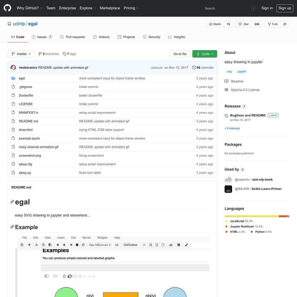The width and height of the screenshot is (297, 297).
Task: Switch to the Pull requests tab
Action: [72, 37]
